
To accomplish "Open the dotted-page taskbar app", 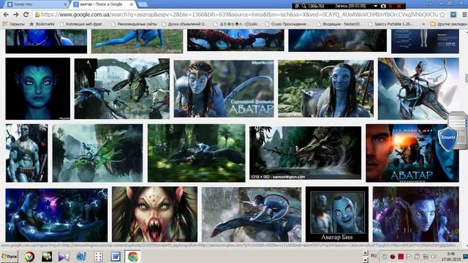I will click(x=98, y=256).
